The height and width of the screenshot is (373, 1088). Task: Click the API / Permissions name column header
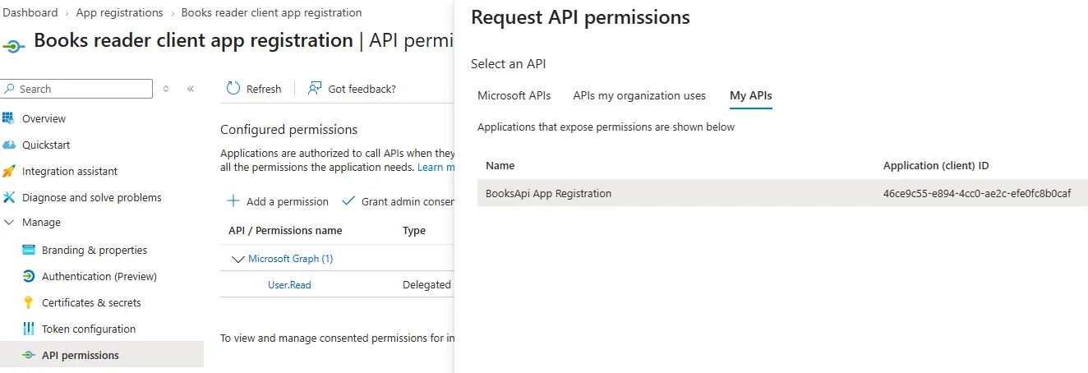click(285, 230)
